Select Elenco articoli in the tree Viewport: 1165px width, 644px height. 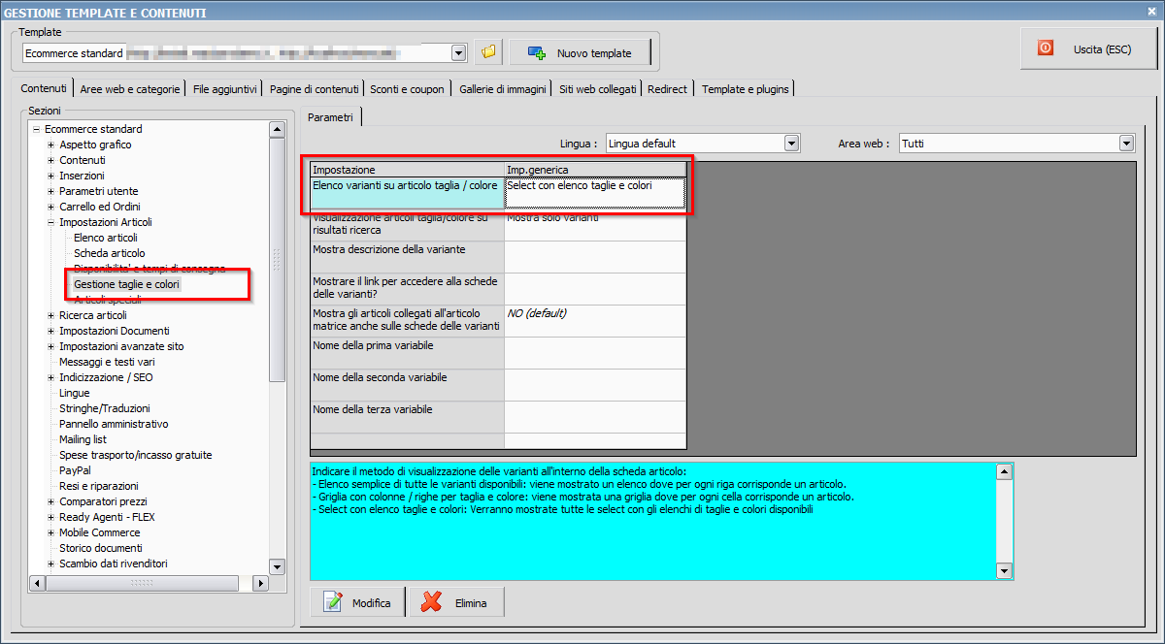pos(106,238)
